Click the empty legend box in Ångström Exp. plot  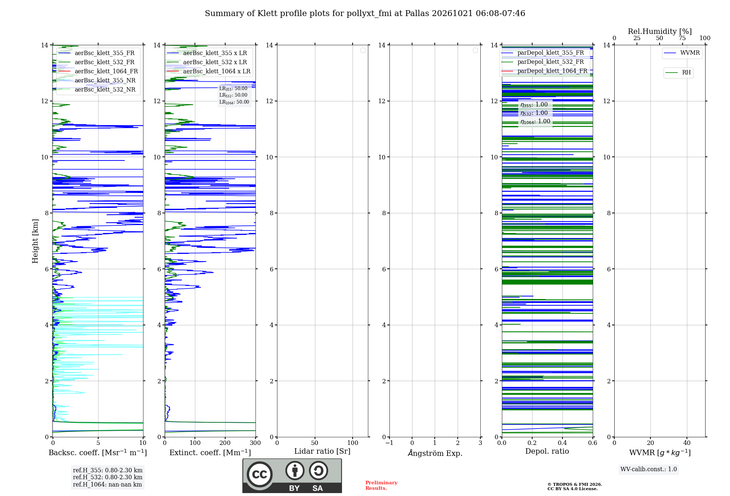(x=475, y=50)
